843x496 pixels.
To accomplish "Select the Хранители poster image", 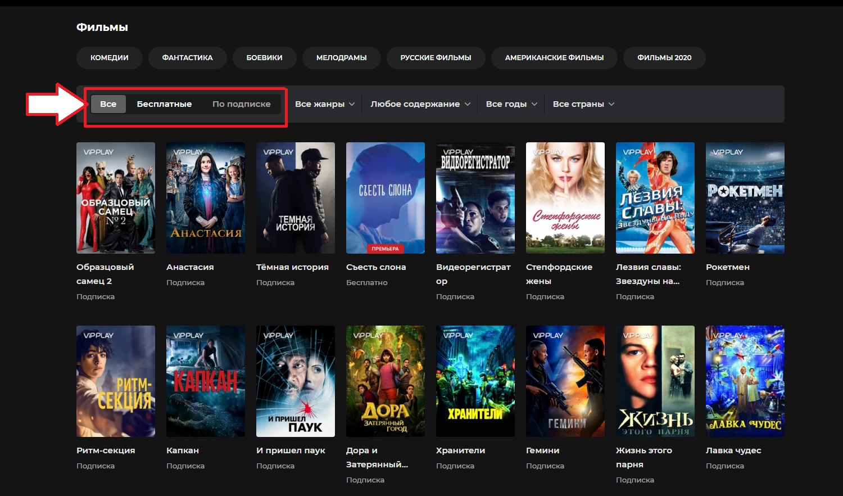I will coord(475,381).
